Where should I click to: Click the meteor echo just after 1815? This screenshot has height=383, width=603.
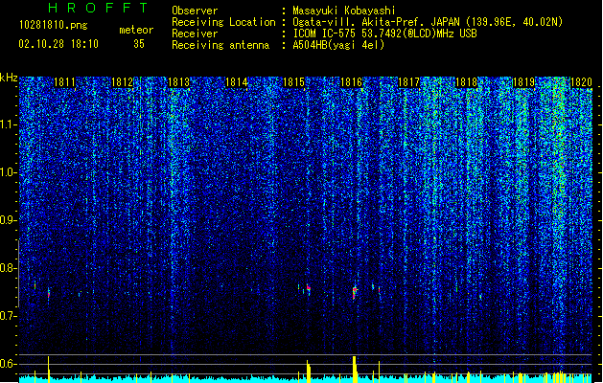[309, 288]
